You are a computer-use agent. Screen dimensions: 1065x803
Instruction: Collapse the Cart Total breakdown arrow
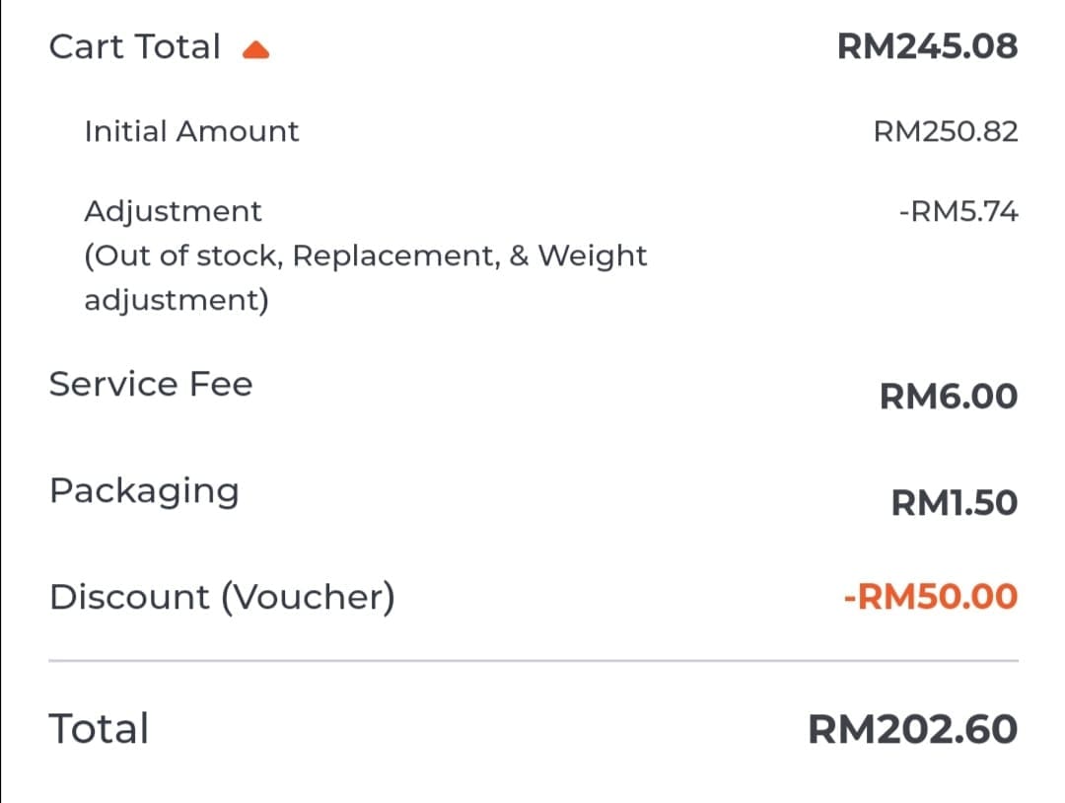[256, 49]
